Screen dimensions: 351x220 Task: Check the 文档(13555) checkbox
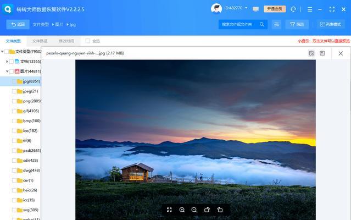[12, 62]
